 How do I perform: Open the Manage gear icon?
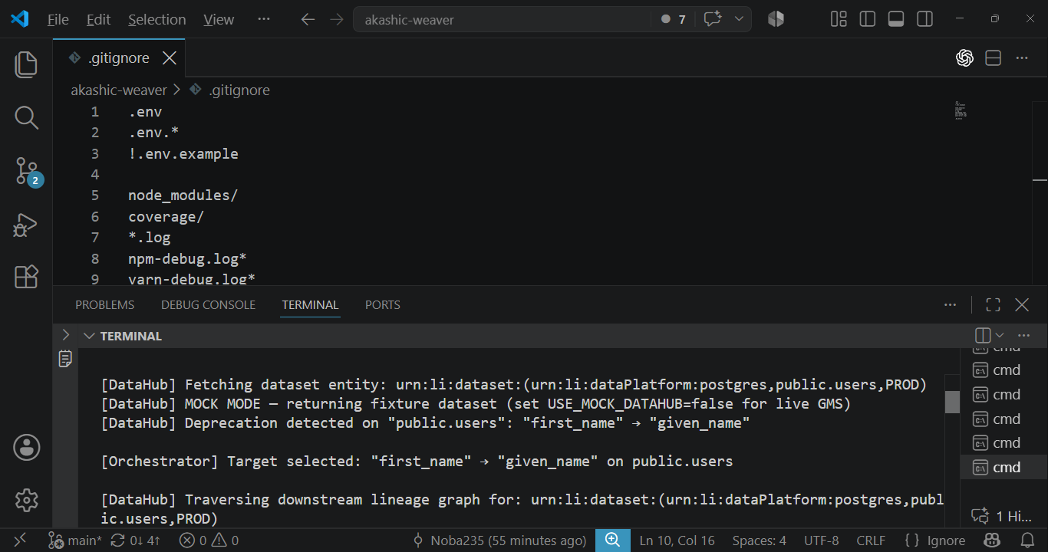(26, 500)
